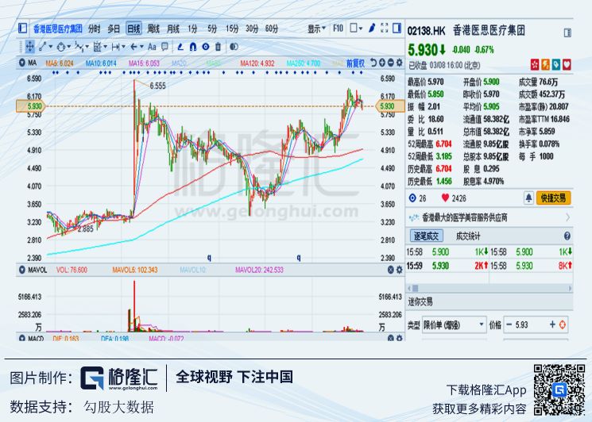Expand range tool options arrow
Viewport: 592px width, 422px height.
(x=123, y=47)
